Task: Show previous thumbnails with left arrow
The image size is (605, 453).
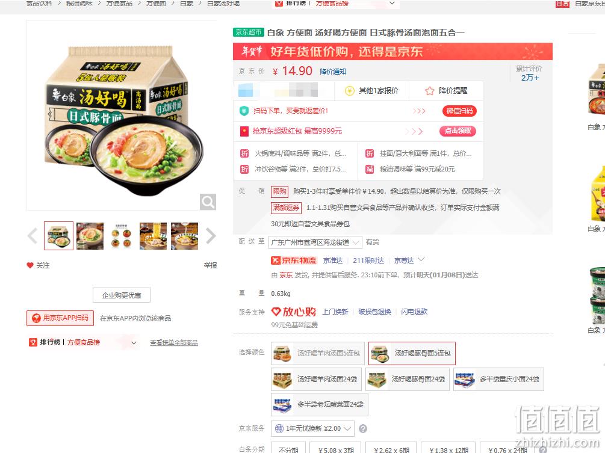Action: click(33, 236)
